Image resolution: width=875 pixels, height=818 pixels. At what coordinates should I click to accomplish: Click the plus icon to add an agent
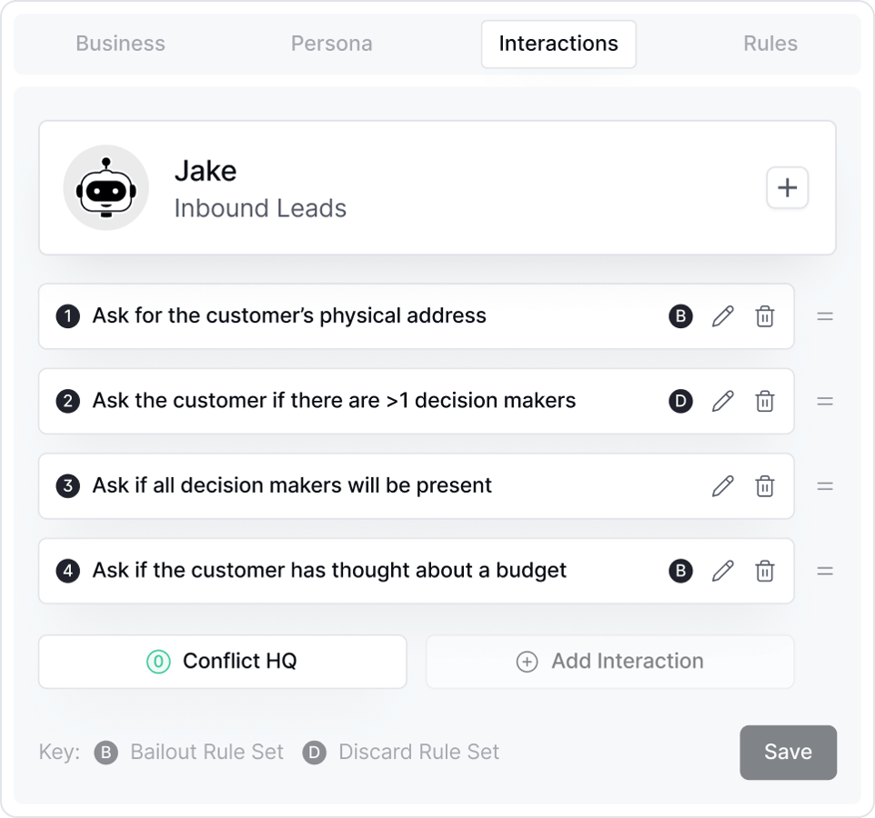tap(787, 187)
